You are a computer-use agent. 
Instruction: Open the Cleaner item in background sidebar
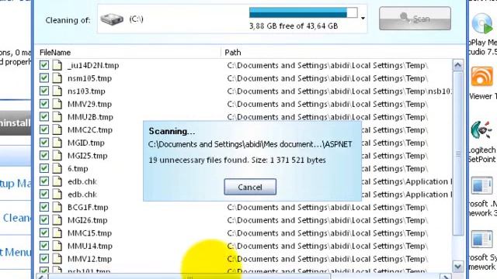17,218
